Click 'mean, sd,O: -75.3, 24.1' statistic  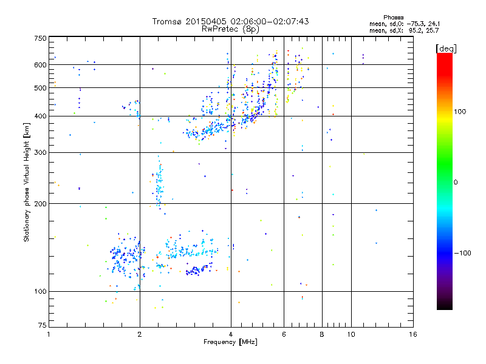pyautogui.click(x=405, y=24)
